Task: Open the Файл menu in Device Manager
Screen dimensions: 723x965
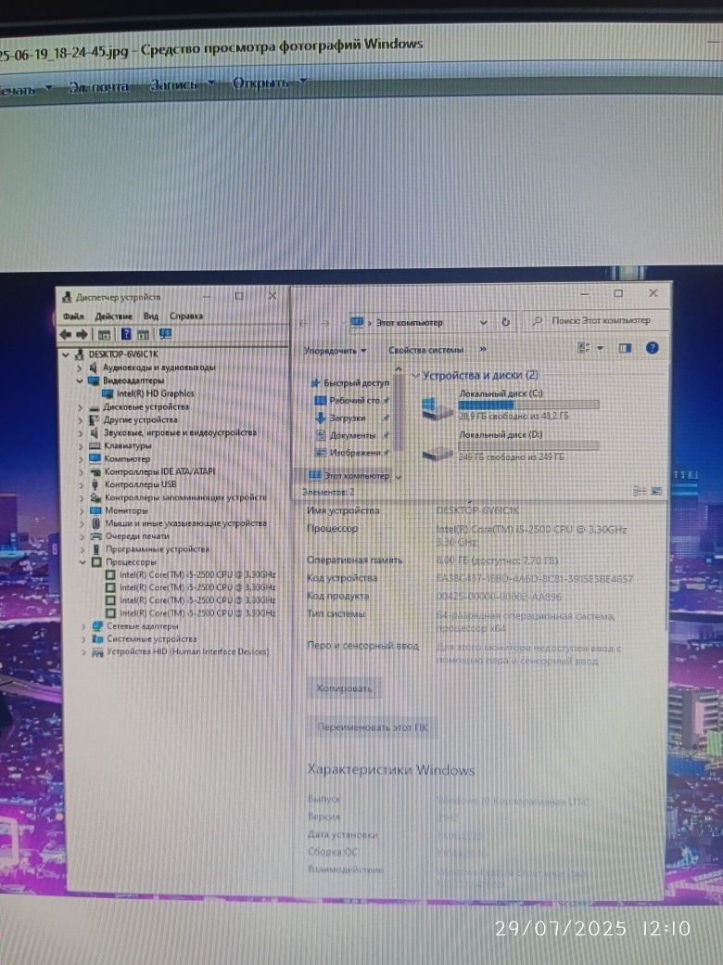Action: 73,316
